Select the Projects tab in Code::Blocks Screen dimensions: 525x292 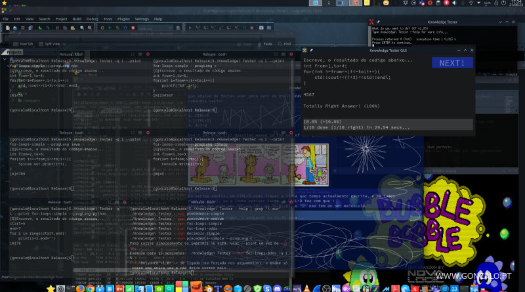coord(14,51)
